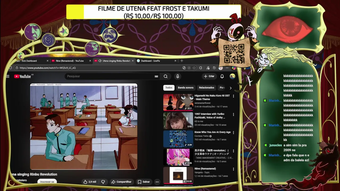Image resolution: width=340 pixels, height=191 pixels.
Task: Click 1997 Interview with Yuriko Fuchizaki title
Action: click(210, 116)
